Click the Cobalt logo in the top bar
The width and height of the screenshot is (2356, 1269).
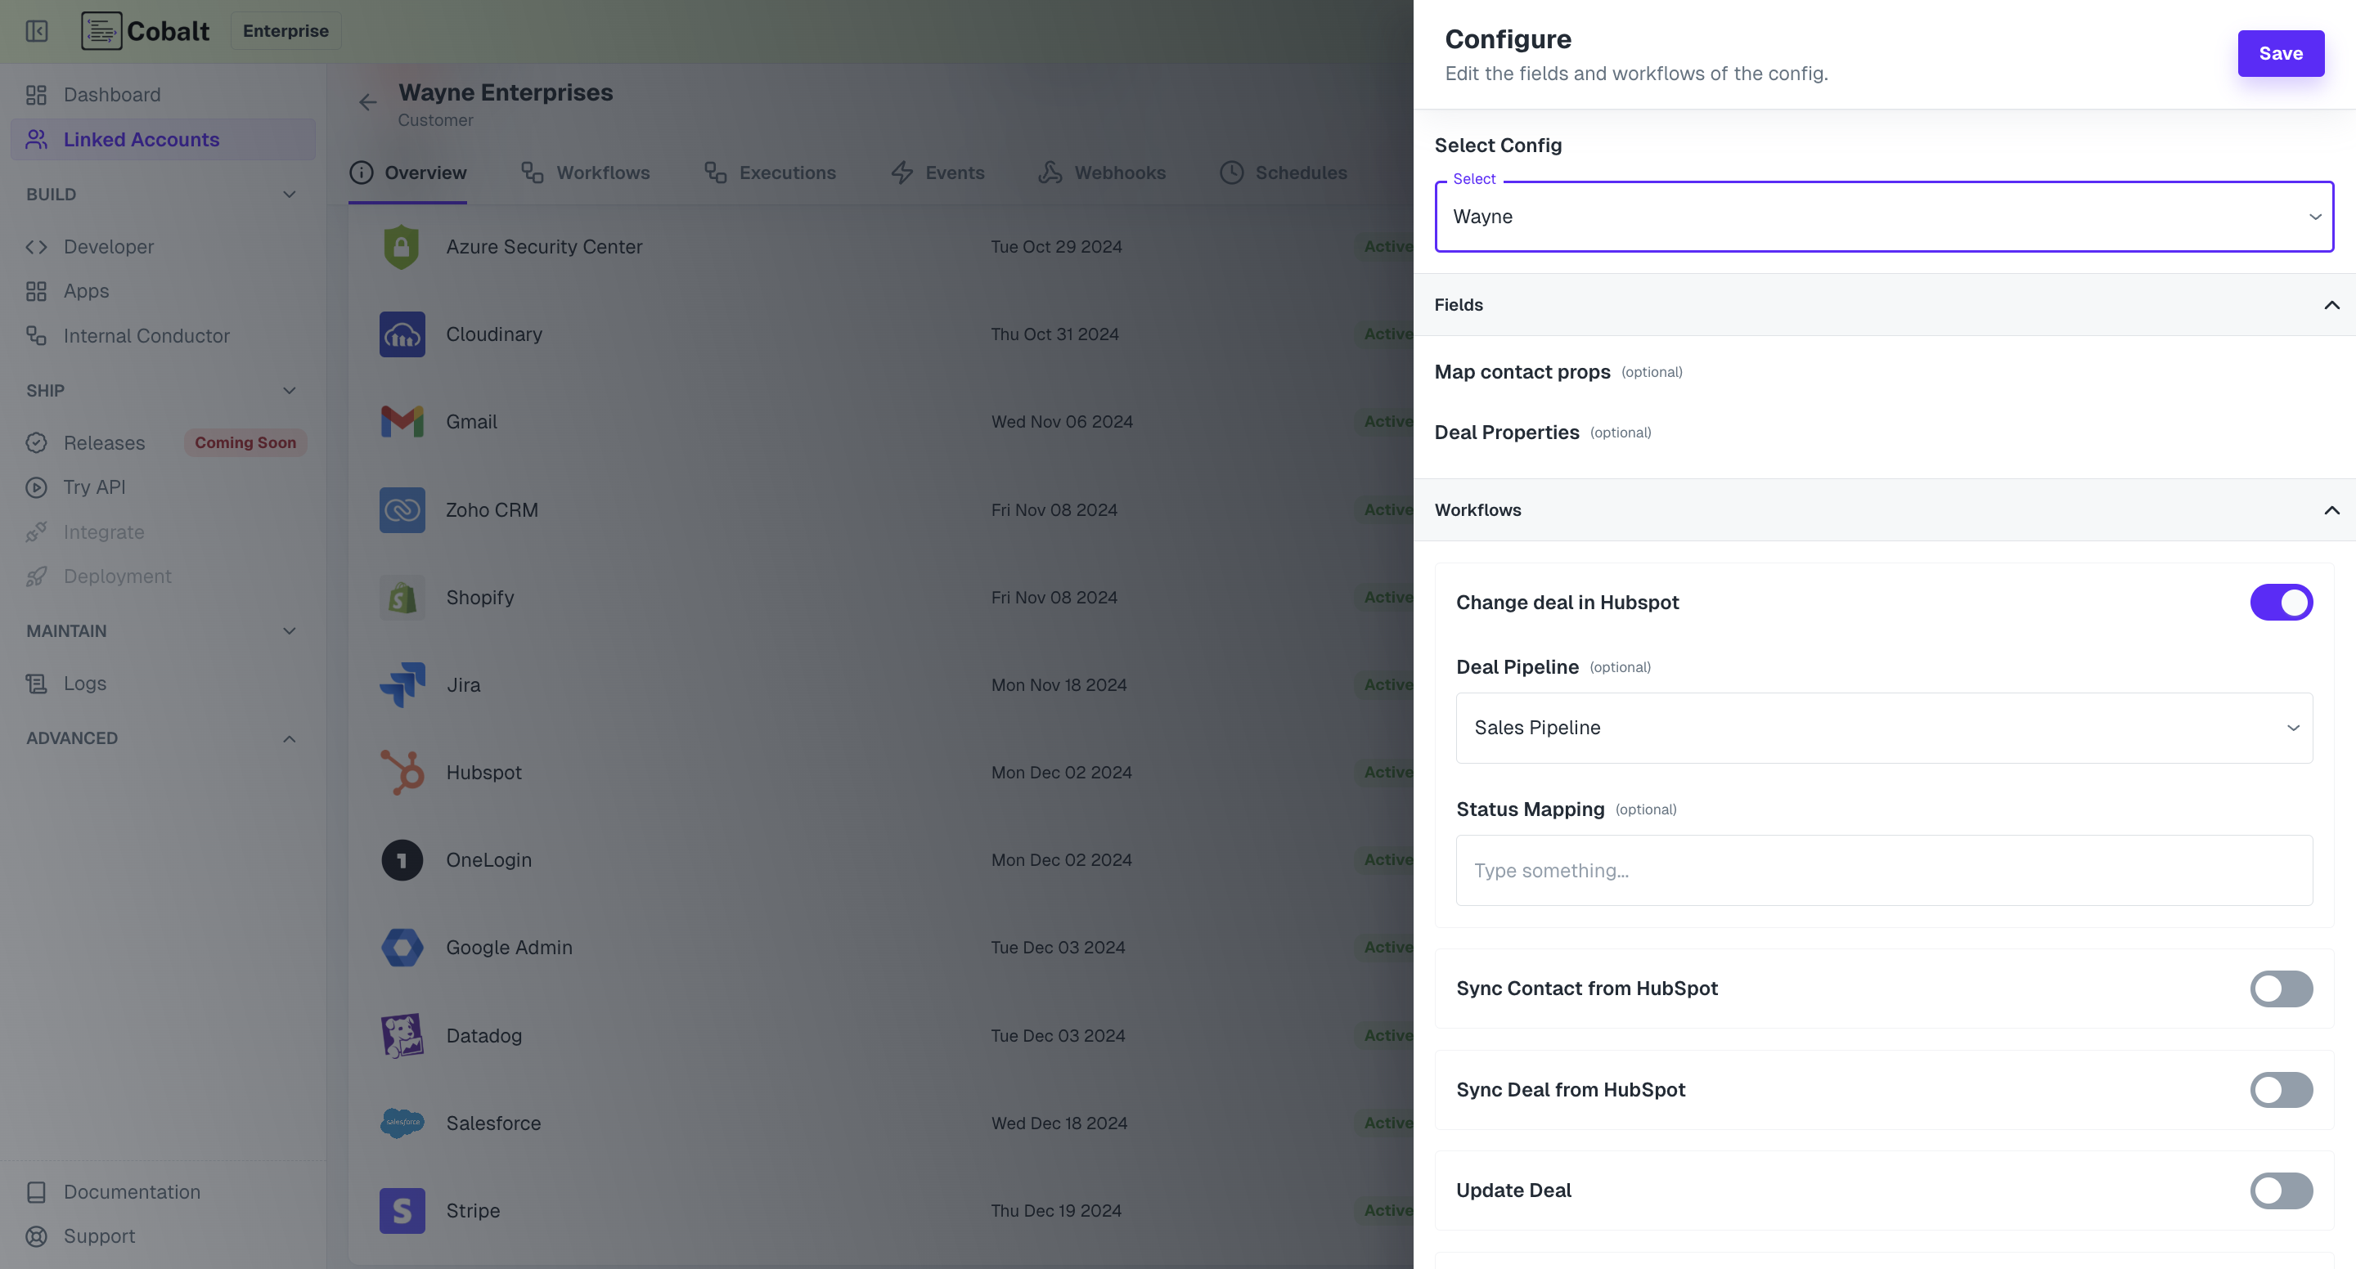(146, 30)
